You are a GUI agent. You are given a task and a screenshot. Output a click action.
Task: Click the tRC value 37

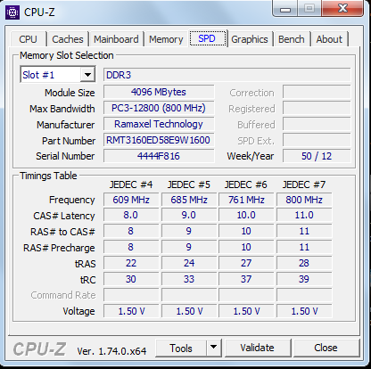click(246, 279)
